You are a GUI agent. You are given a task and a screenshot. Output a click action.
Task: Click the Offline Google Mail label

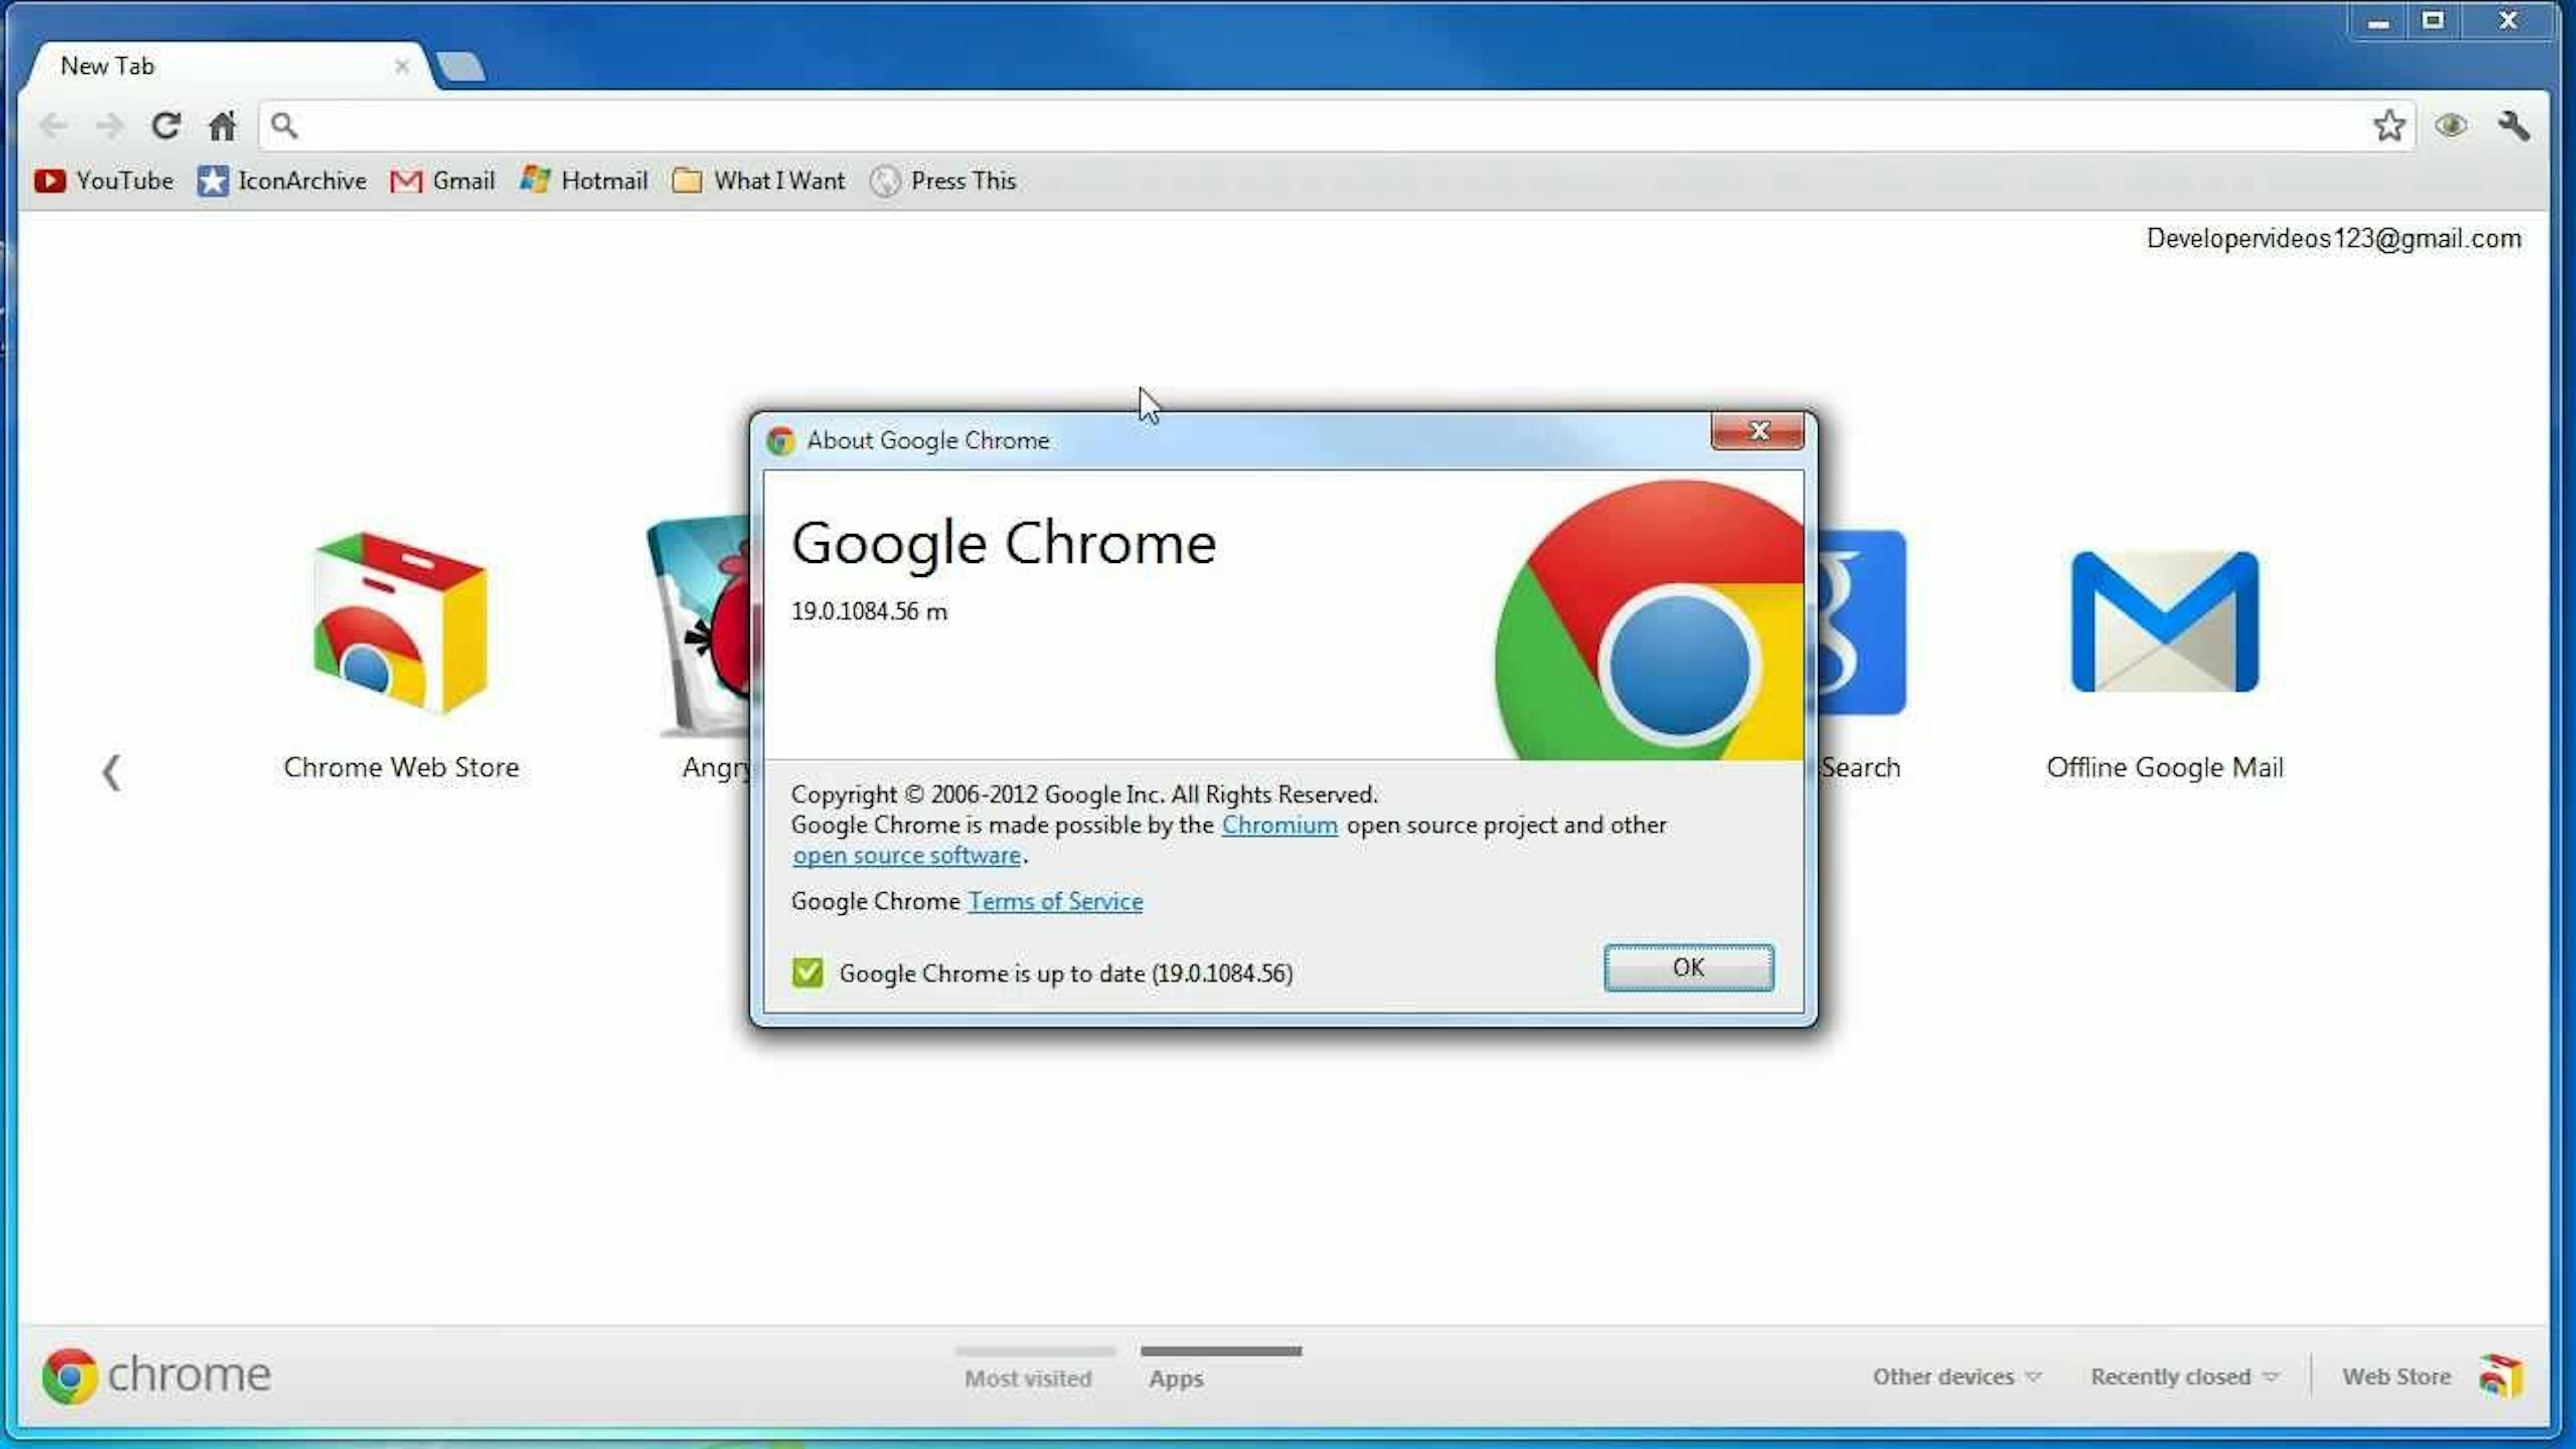tap(2165, 768)
